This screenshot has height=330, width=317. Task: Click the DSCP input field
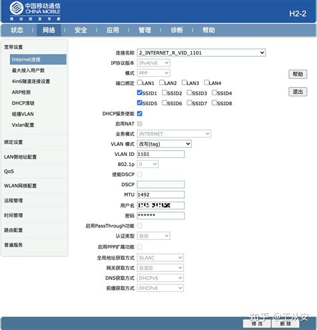pos(161,185)
